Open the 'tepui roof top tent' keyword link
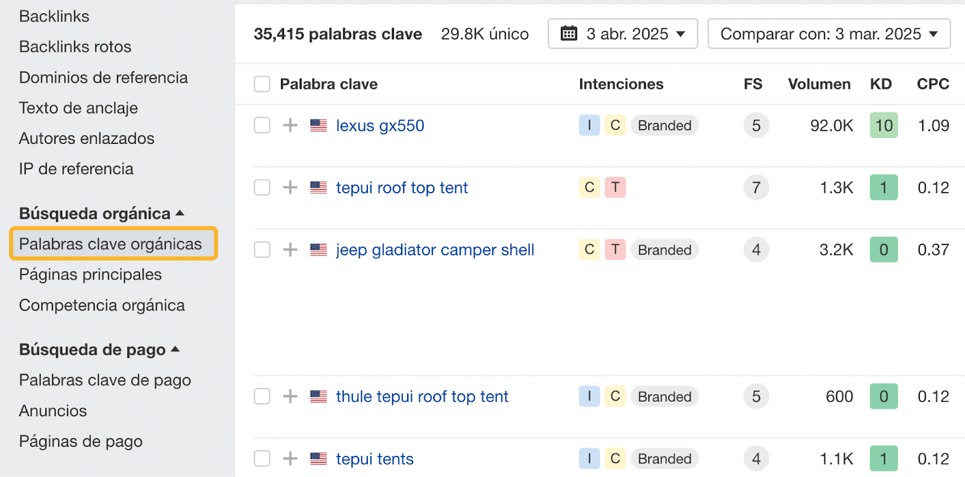 pos(401,187)
